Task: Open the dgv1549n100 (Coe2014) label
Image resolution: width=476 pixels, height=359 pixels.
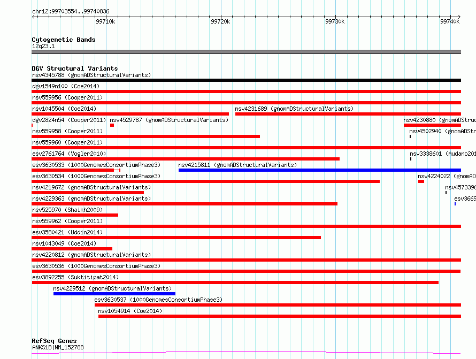Action: pos(66,86)
